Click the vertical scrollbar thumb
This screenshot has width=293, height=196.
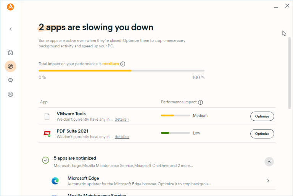[x=290, y=73]
